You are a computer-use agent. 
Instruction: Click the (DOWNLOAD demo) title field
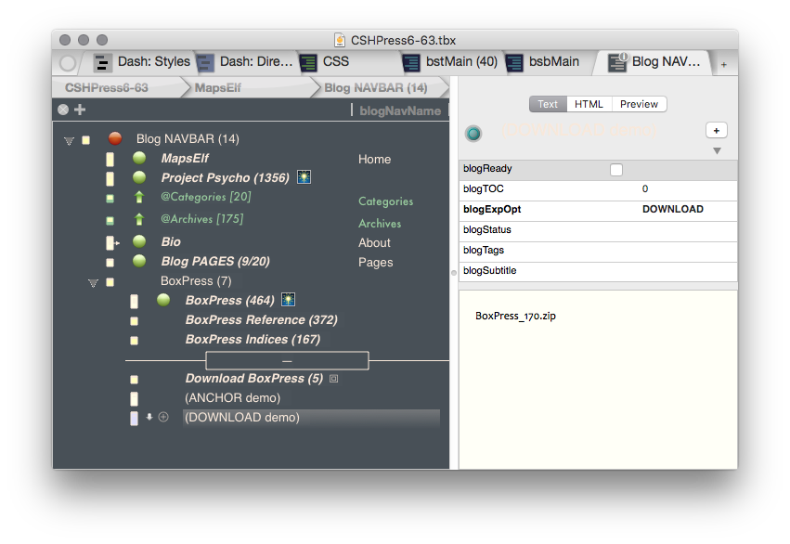point(579,131)
